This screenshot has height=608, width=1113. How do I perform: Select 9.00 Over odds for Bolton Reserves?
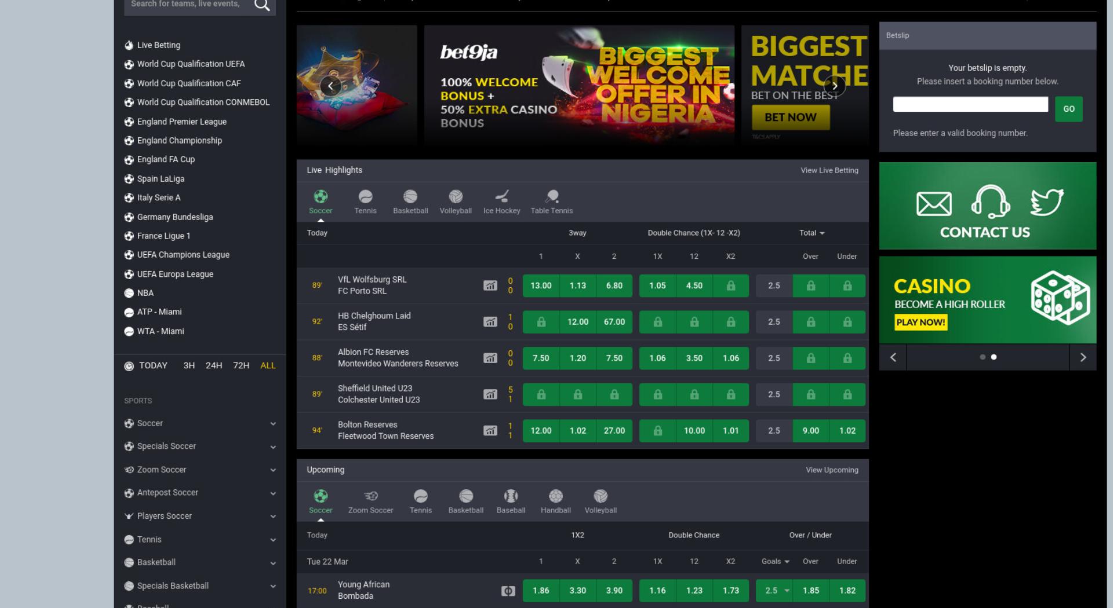click(x=811, y=431)
